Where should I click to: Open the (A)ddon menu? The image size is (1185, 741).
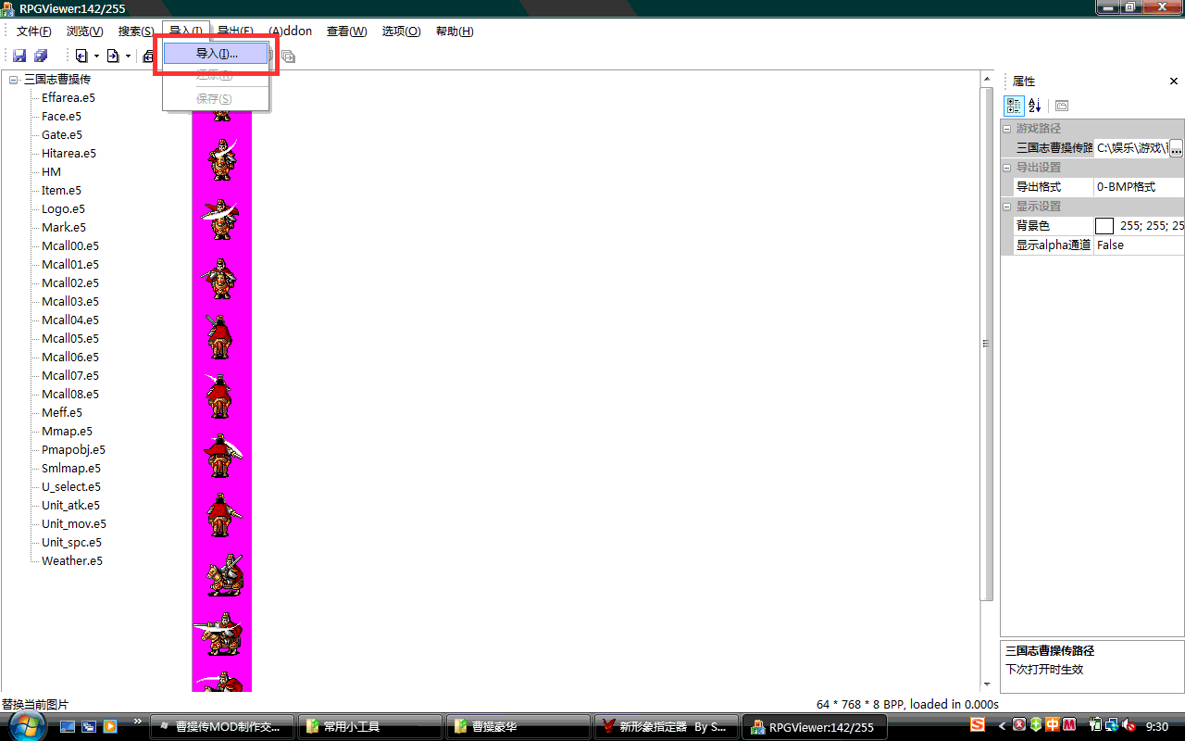pos(290,31)
